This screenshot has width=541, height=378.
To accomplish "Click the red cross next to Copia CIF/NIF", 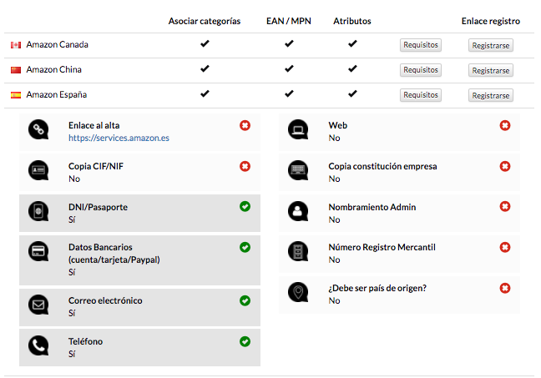I will click(245, 166).
